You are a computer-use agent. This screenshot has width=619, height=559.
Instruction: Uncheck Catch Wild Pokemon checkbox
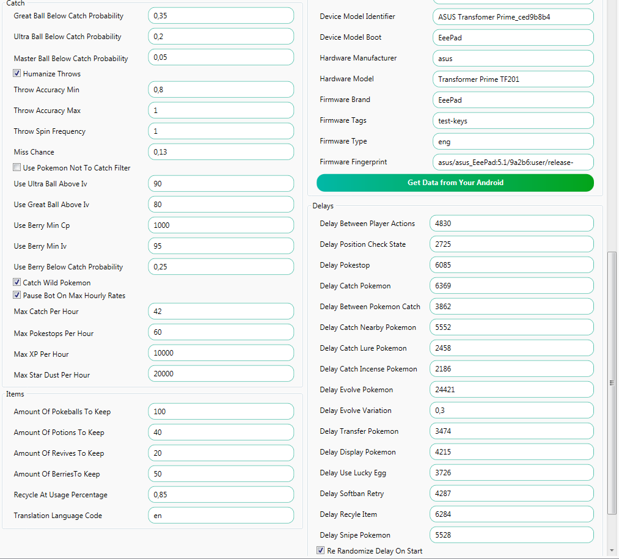point(16,282)
